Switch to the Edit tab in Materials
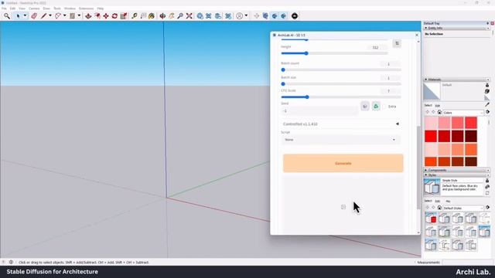Image resolution: width=495 pixels, height=278 pixels. tap(438, 106)
